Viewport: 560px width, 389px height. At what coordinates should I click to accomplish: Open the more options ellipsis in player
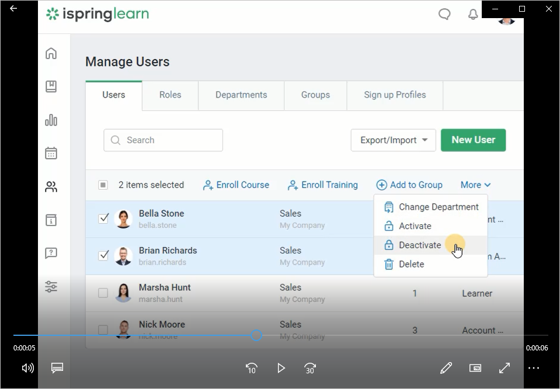click(534, 368)
